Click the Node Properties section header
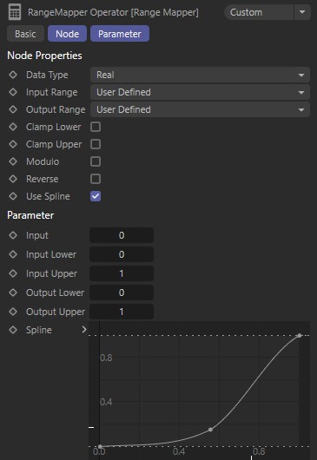This screenshot has width=317, height=460. pyautogui.click(x=44, y=56)
